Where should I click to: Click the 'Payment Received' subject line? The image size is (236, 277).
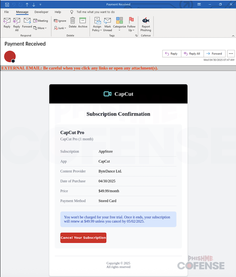click(25, 44)
